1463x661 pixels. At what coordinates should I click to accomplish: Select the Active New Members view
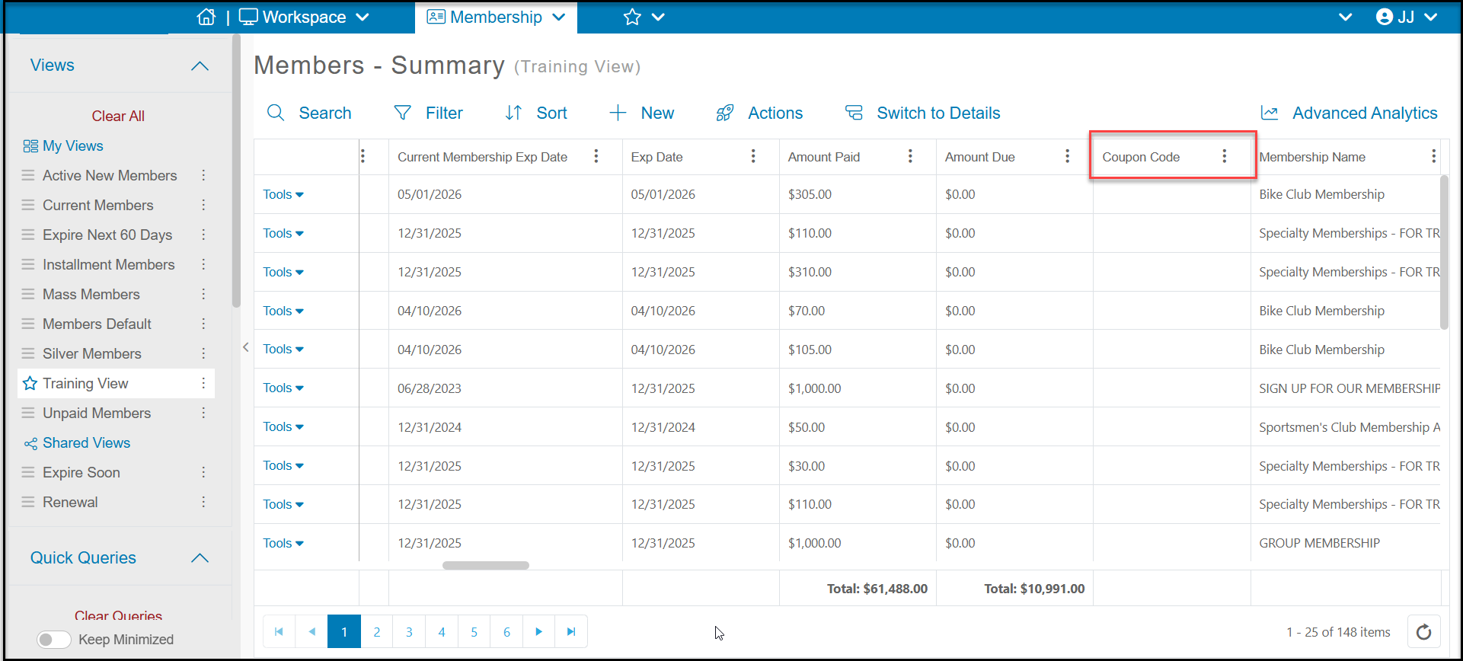click(x=110, y=175)
